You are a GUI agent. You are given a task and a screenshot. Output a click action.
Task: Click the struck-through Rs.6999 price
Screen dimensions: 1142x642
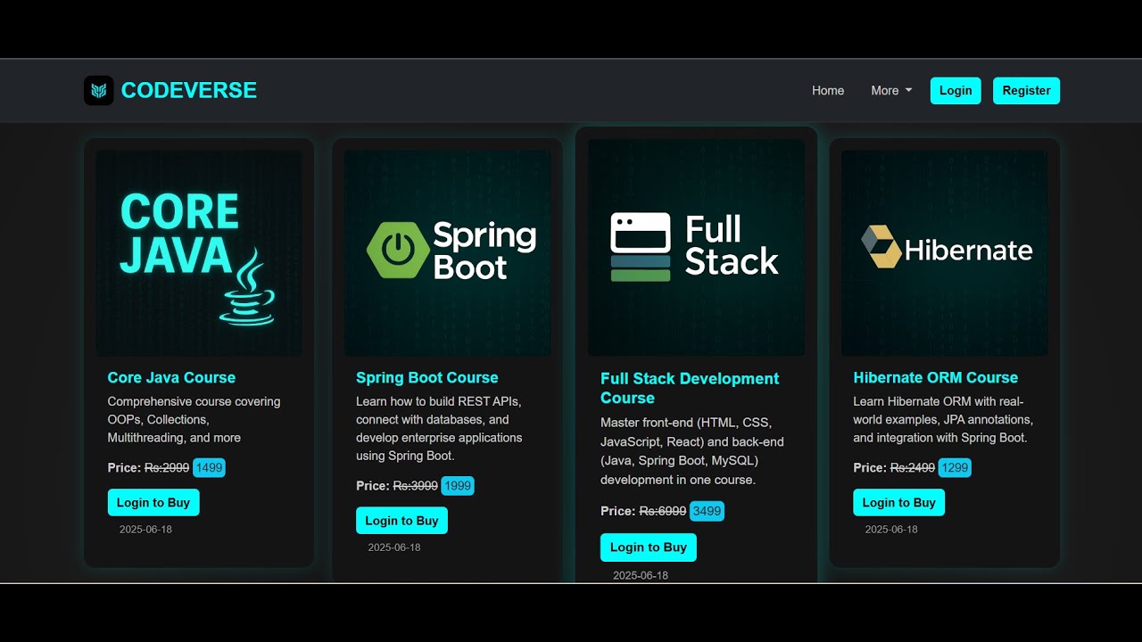[663, 511]
